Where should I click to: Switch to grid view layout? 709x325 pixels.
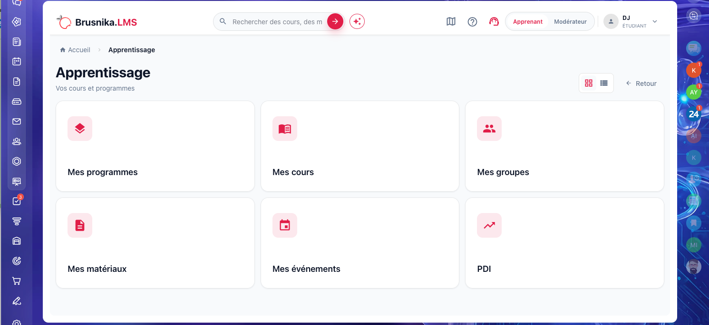[589, 83]
